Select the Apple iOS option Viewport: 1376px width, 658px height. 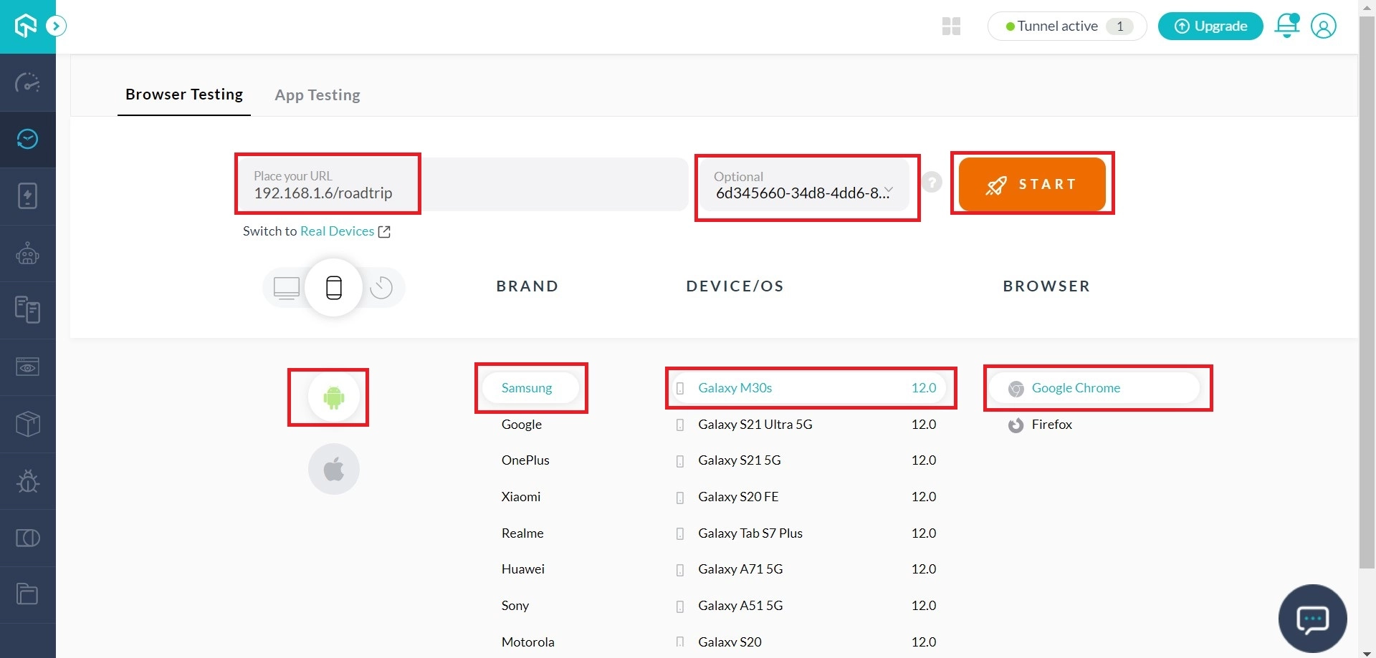333,470
